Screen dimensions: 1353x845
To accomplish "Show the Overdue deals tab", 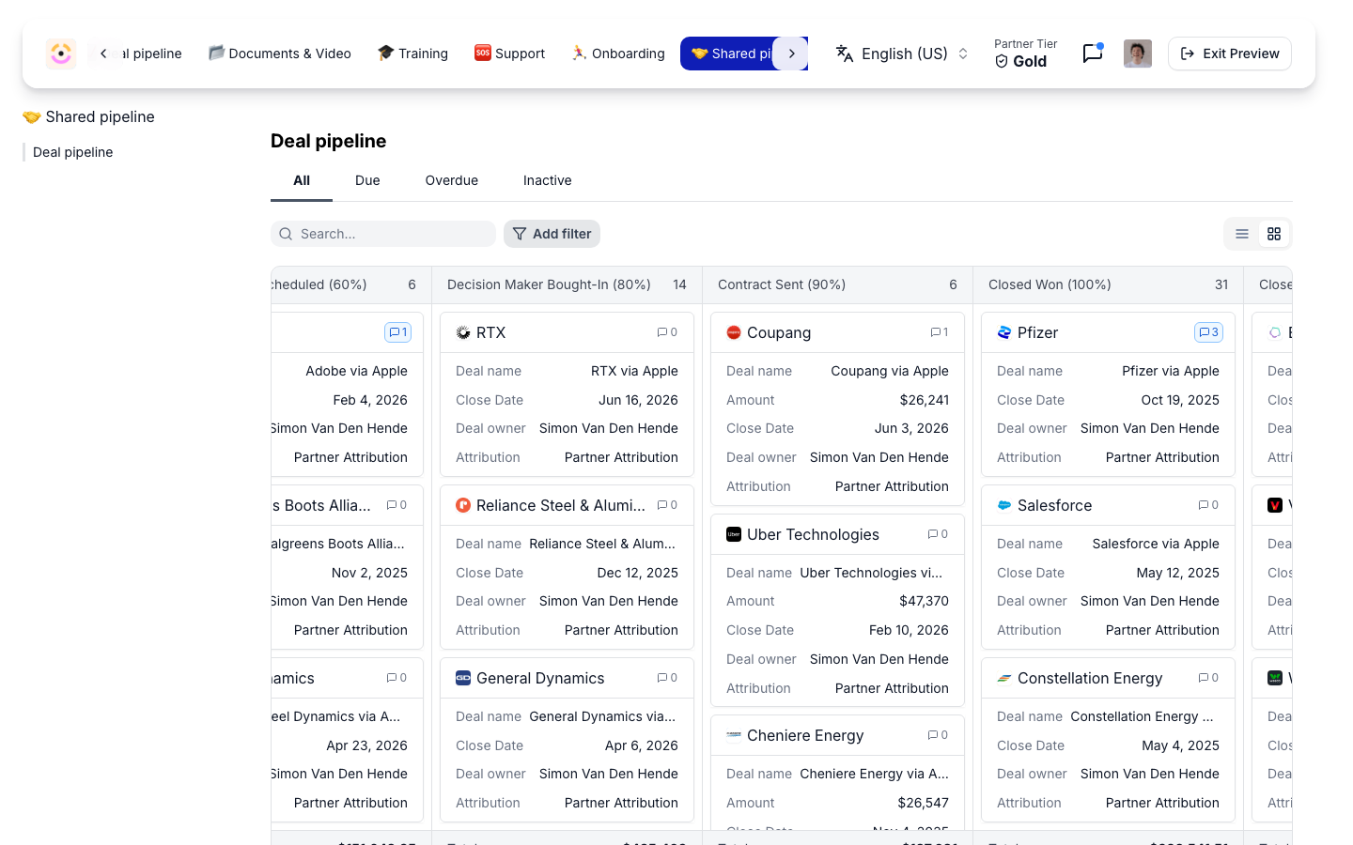I will pos(452,180).
